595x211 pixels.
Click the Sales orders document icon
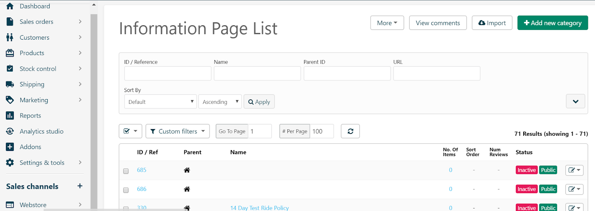[10, 22]
